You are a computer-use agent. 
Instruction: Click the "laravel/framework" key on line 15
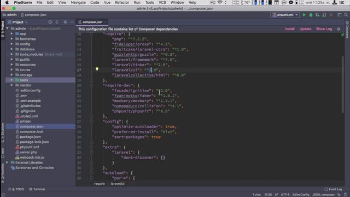(134, 60)
